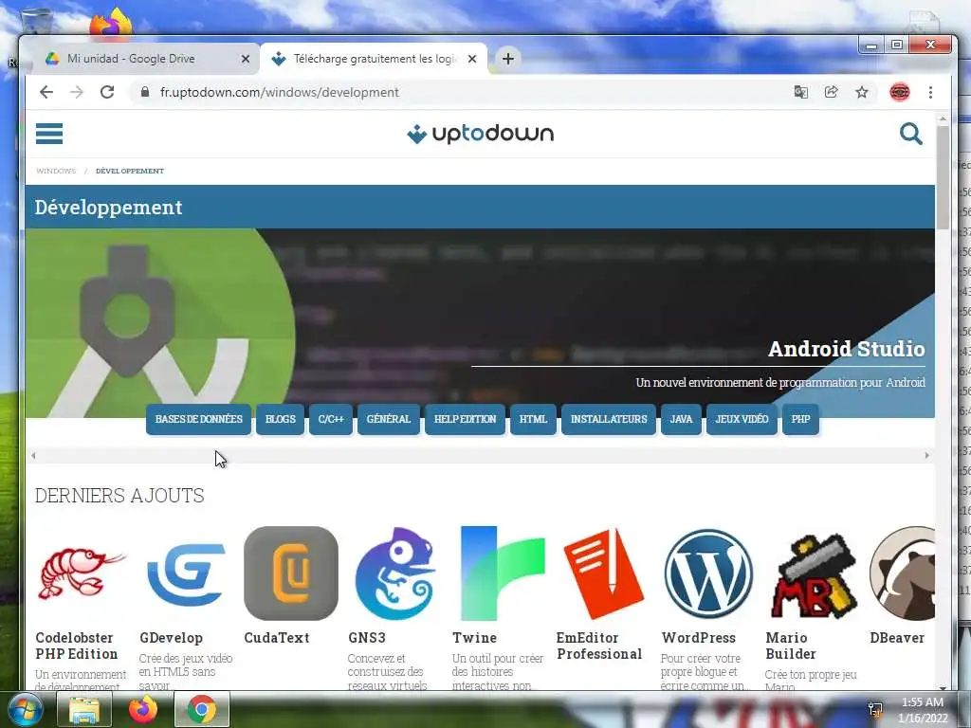
Task: Open the Windows Start menu
Action: [x=25, y=709]
